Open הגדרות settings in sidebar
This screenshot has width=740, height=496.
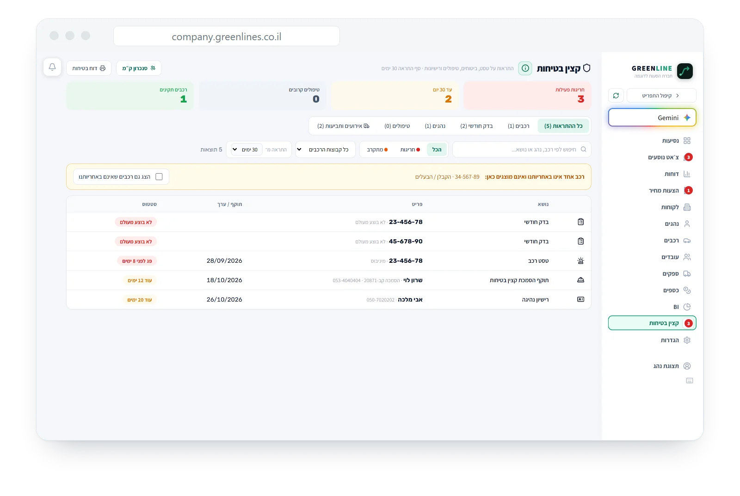652,340
